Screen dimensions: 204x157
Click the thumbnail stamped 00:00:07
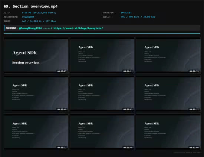pyautogui.click(x=36, y=55)
